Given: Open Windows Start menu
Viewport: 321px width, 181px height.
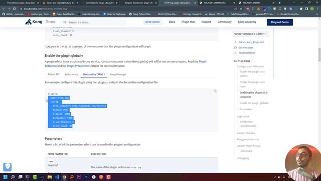Looking at the screenshot, I should pos(6,177).
